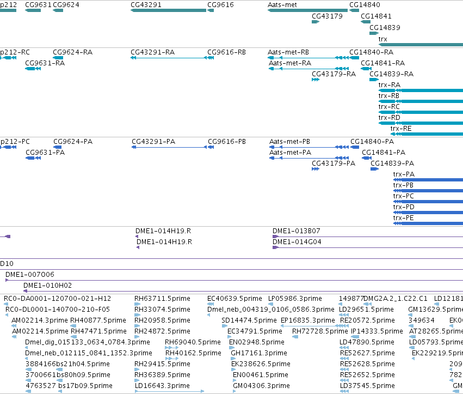Select BAC clone DME1-013B07

[296, 231]
